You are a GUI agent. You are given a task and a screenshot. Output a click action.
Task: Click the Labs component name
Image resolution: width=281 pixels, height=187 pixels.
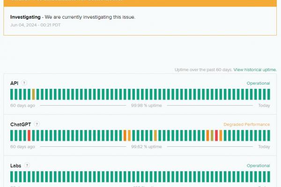15,165
